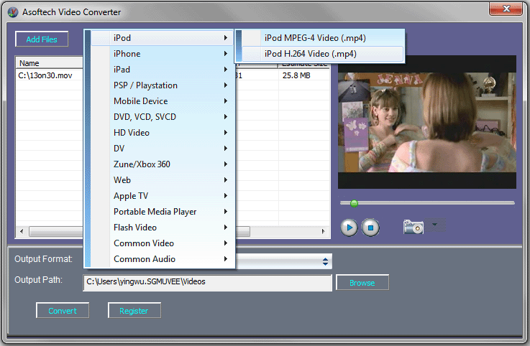This screenshot has width=530, height=346.
Task: Open the HD Video submenu
Action: pos(162,133)
